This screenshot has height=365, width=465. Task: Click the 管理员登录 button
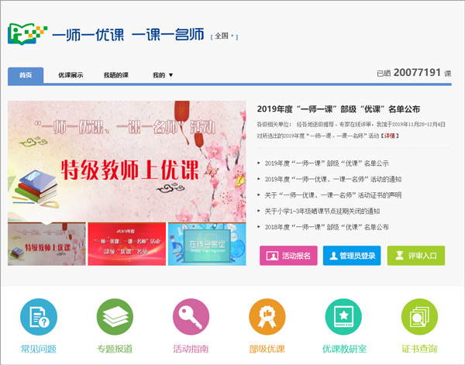pyautogui.click(x=352, y=256)
